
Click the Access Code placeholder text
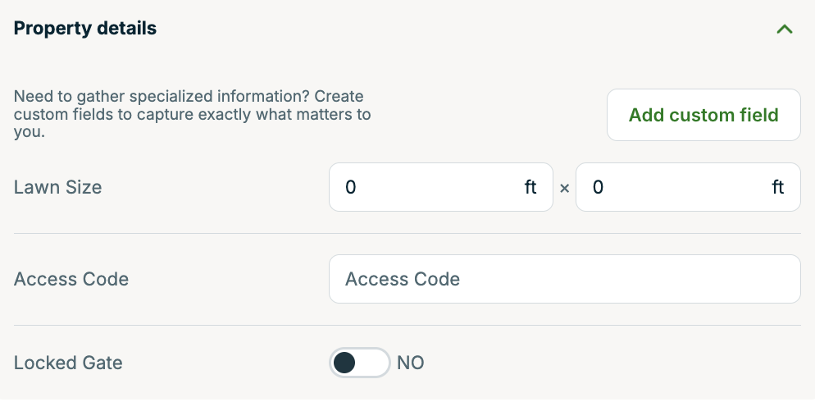pos(403,279)
